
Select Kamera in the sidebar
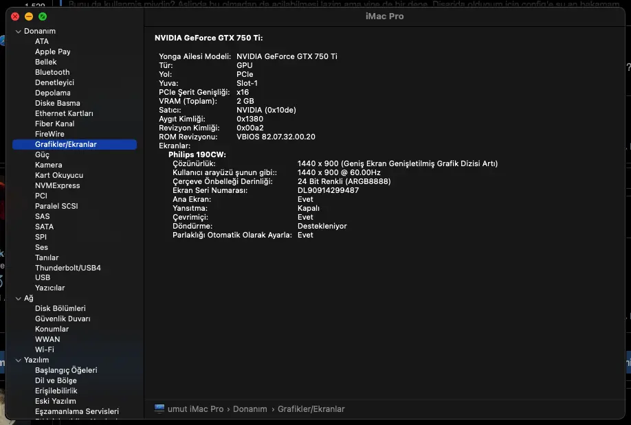coord(48,165)
